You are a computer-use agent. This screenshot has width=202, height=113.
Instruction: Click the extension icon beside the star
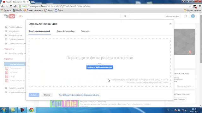(x=195, y=6)
